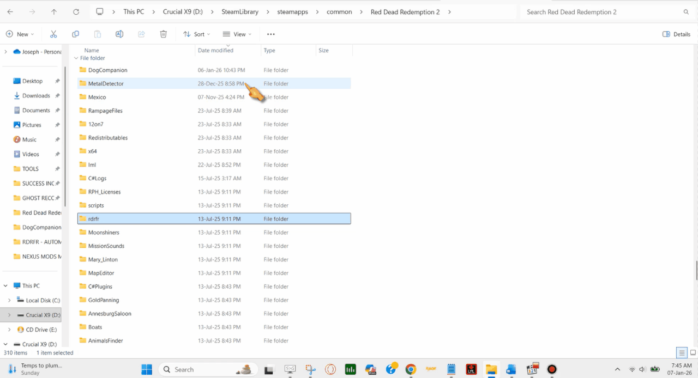Open Microsoft Word from the taskbar
The image size is (698, 378).
click(511, 369)
